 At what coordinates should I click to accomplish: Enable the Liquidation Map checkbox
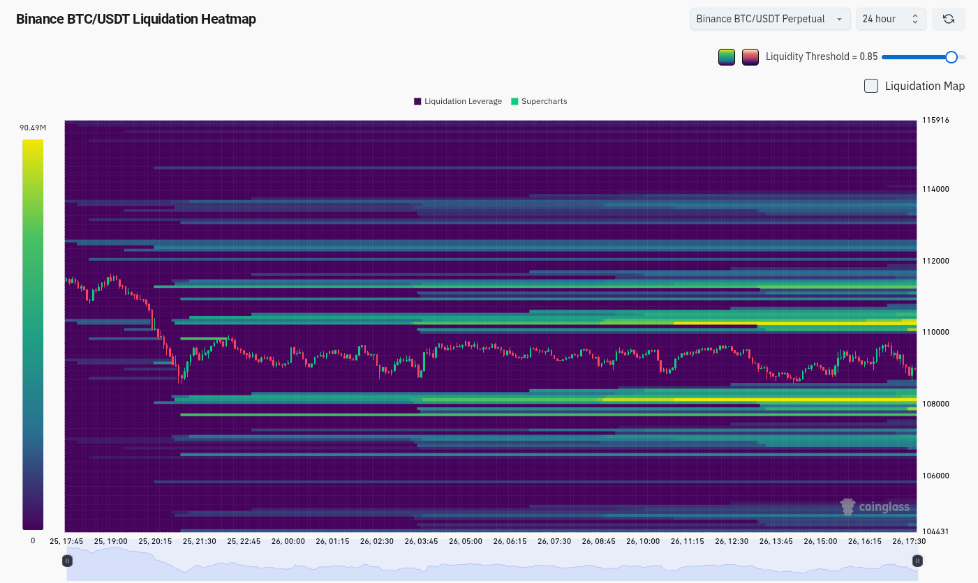(x=871, y=86)
